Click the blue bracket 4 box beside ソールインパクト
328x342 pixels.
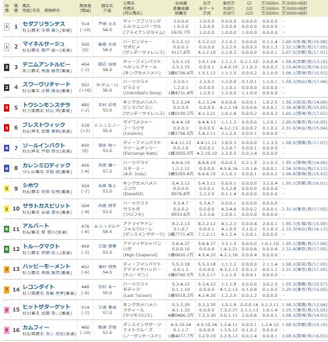pyautogui.click(x=7, y=148)
